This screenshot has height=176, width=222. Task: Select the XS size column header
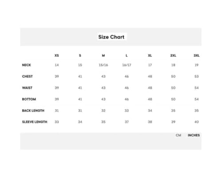point(57,55)
